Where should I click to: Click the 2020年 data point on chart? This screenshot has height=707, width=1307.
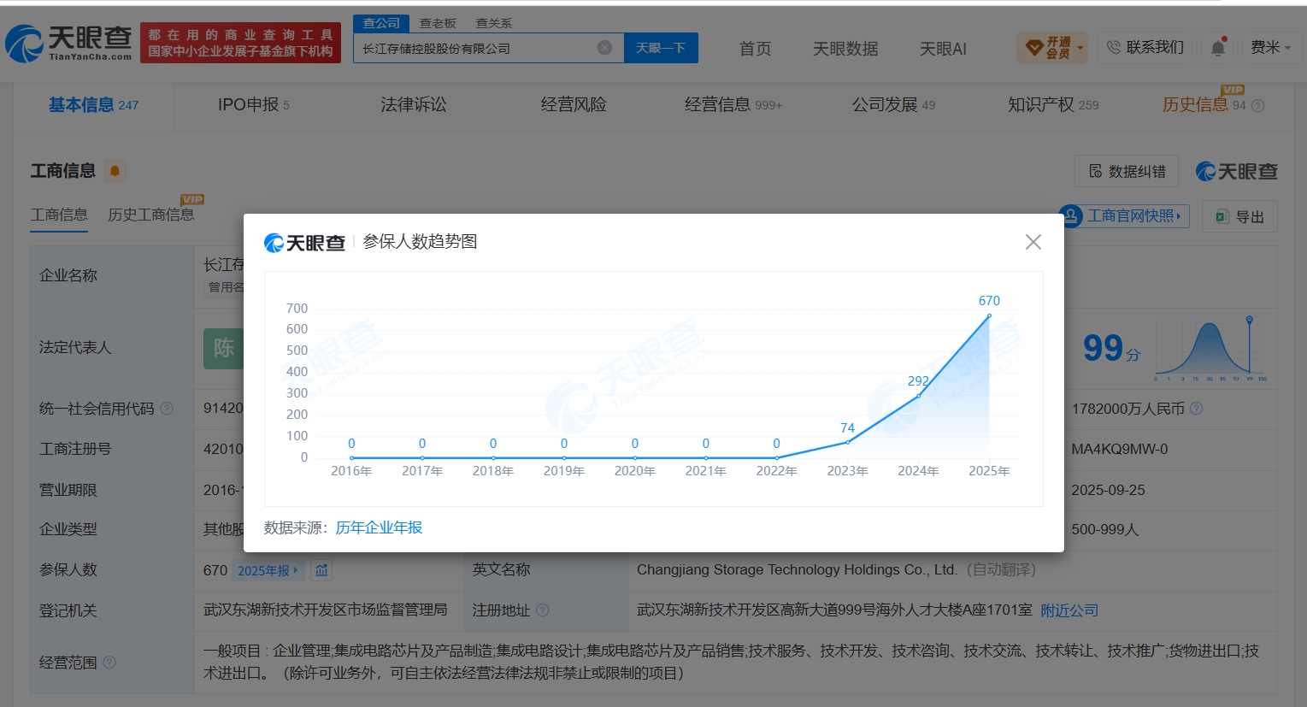(635, 458)
